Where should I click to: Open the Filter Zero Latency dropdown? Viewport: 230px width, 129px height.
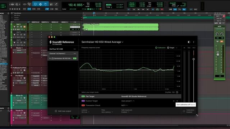click(x=107, y=111)
